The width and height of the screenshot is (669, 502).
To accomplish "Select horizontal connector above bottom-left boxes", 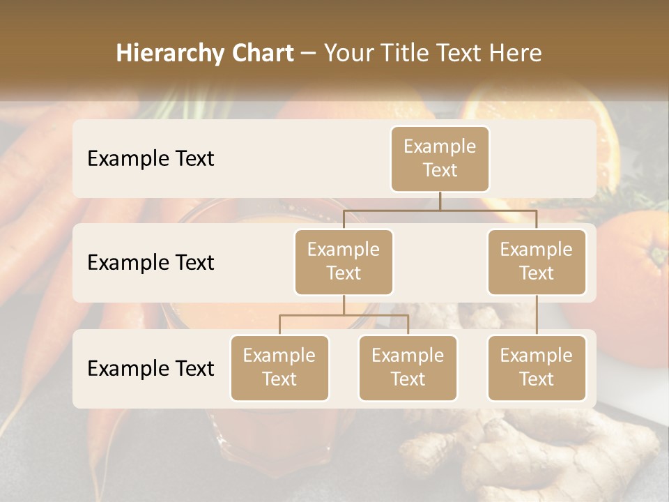I will (x=344, y=315).
